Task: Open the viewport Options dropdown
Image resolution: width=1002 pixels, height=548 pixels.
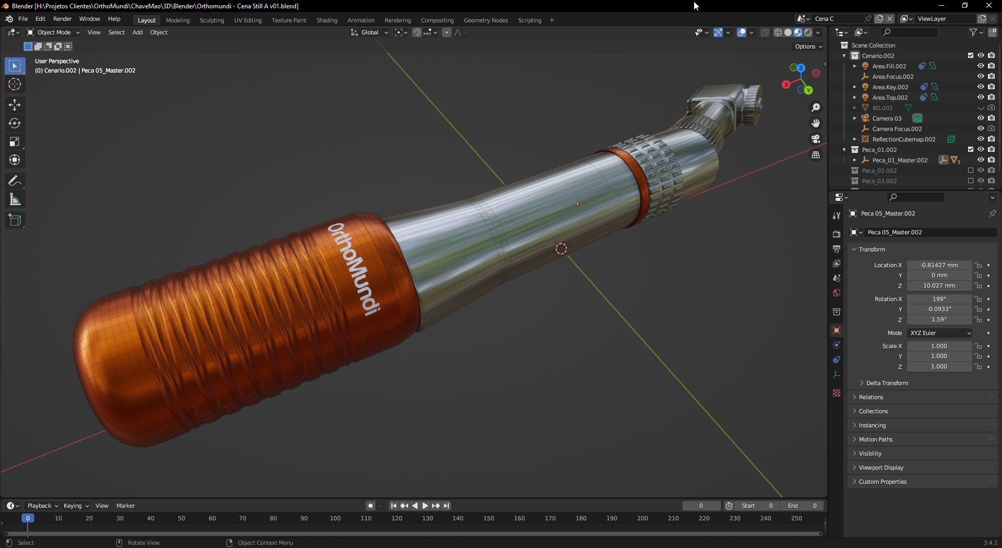Action: [808, 46]
